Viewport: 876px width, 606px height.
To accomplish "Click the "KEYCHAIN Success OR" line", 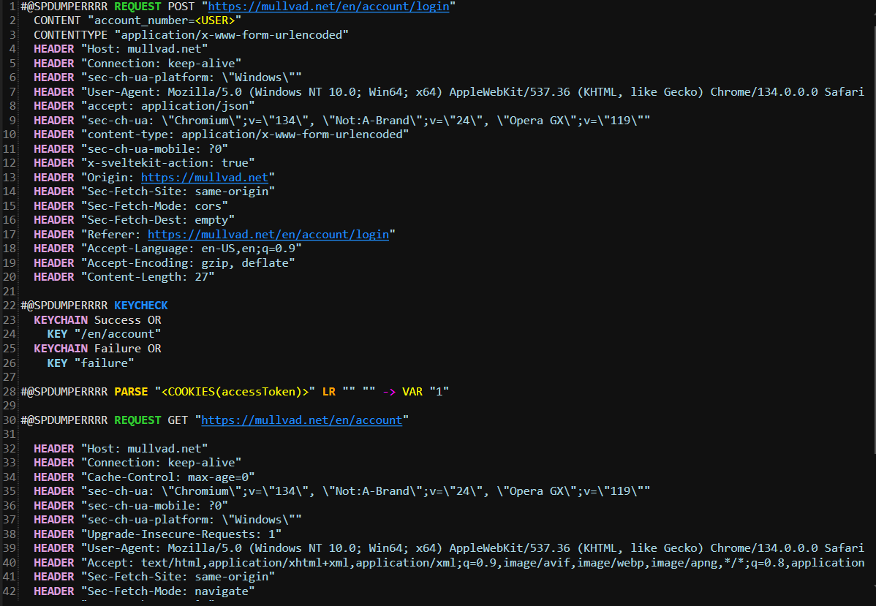I will click(x=97, y=320).
